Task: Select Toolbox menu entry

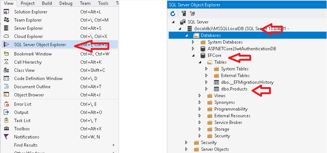Action: pos(60,128)
